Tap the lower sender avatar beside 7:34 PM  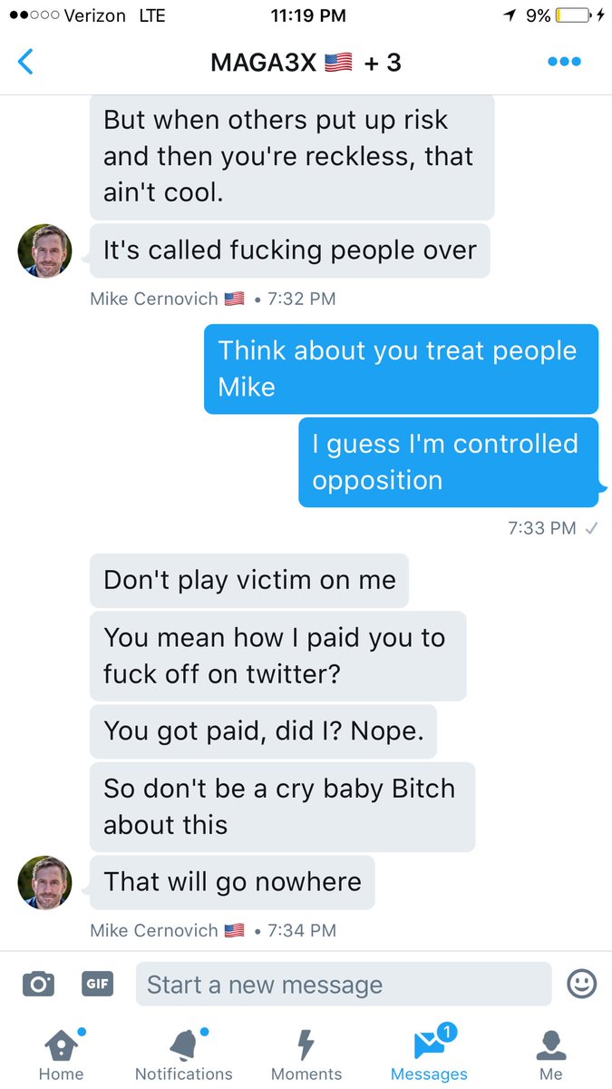(44, 883)
